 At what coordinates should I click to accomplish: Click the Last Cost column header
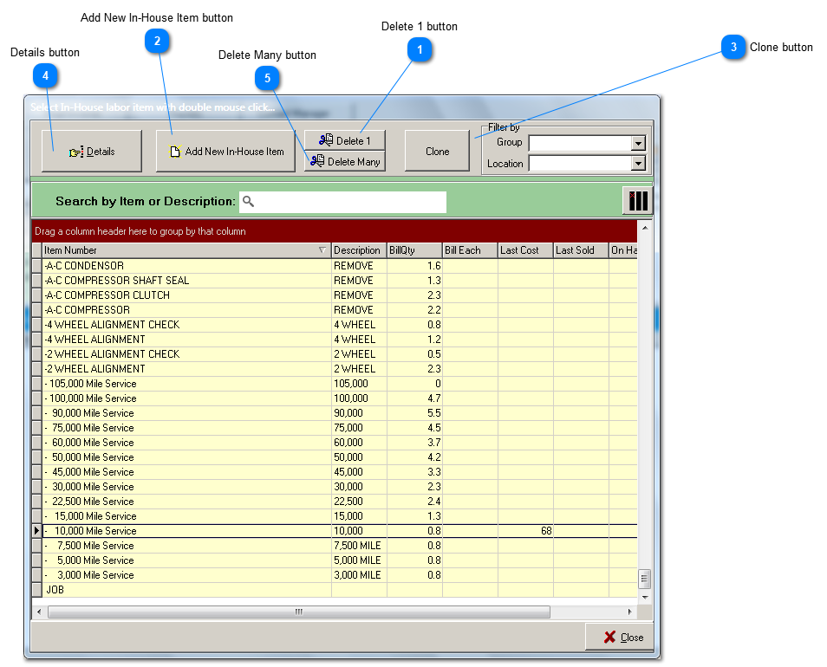pos(524,250)
